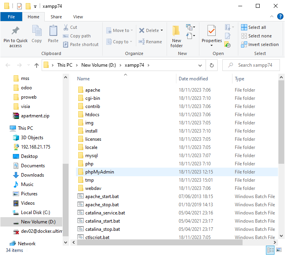This screenshot has height=255, width=285.
Task: Click the file list horizontal scrollbar
Action: tap(160, 242)
